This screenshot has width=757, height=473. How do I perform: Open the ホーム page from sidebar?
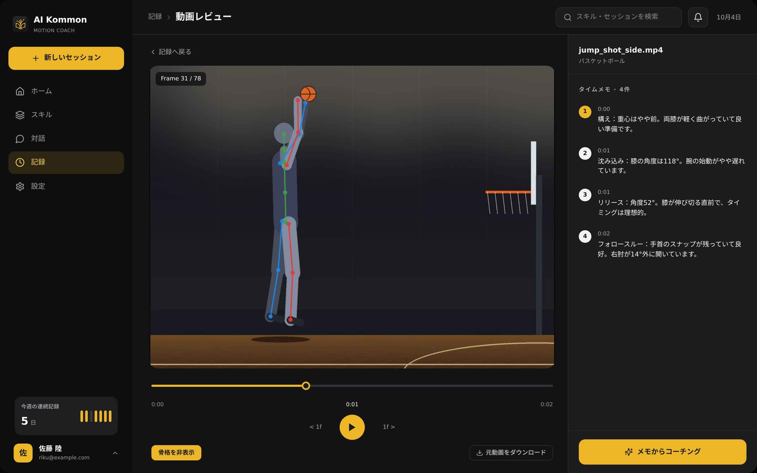click(66, 91)
